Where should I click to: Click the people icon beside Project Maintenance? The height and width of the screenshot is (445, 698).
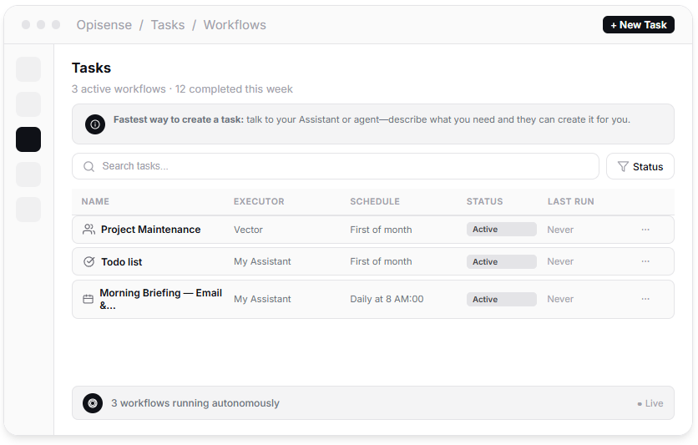pyautogui.click(x=89, y=230)
